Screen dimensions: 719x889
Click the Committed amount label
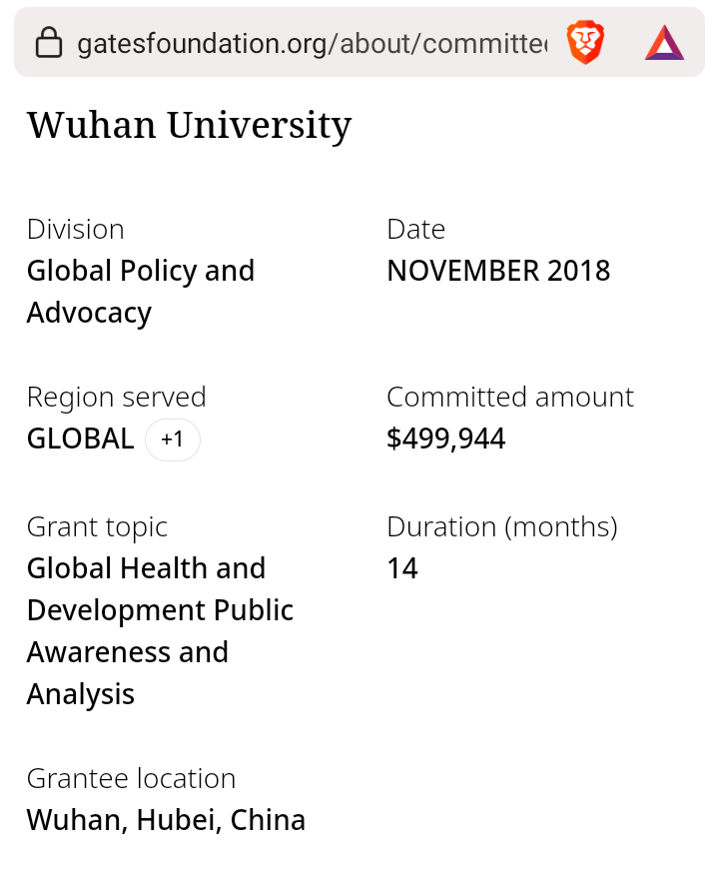[509, 397]
